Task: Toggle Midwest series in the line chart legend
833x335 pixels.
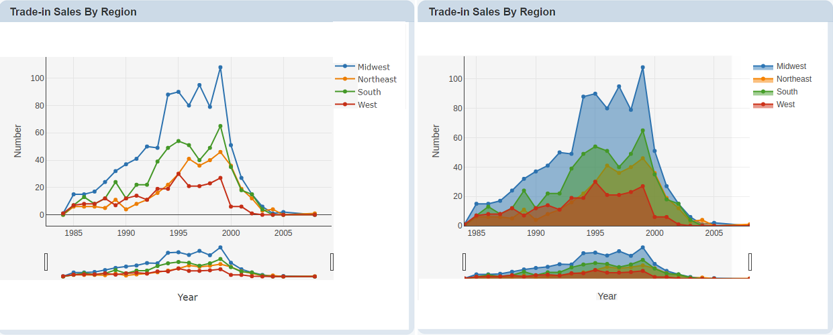Action: point(373,67)
